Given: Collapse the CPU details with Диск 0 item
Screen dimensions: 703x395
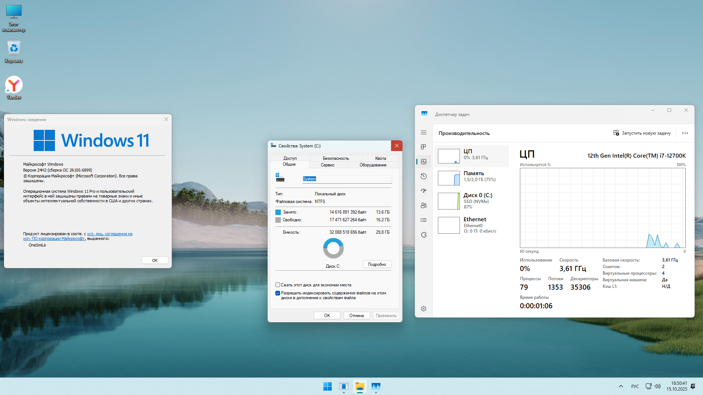Looking at the screenshot, I should (x=472, y=201).
